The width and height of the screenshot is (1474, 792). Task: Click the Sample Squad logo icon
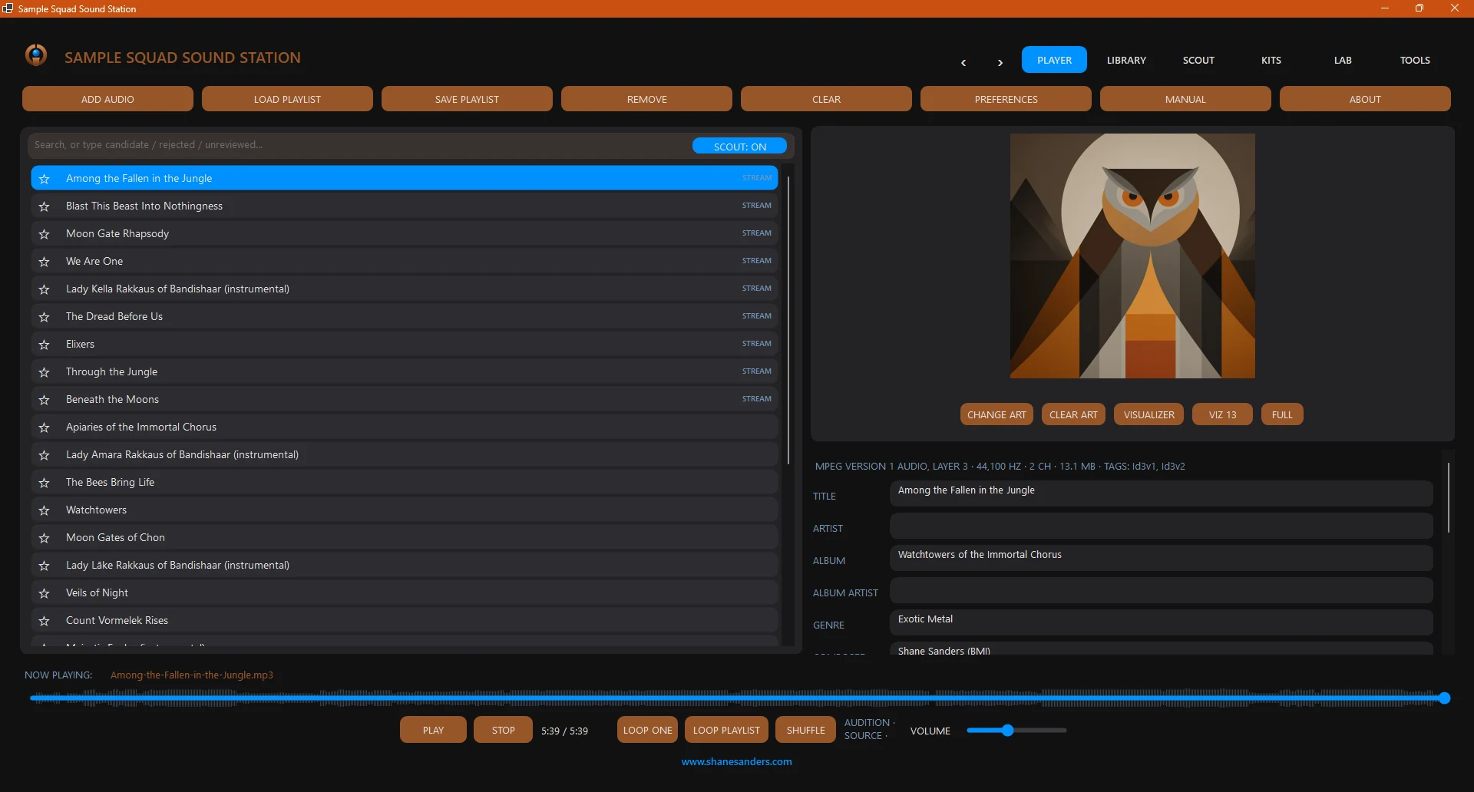coord(36,55)
